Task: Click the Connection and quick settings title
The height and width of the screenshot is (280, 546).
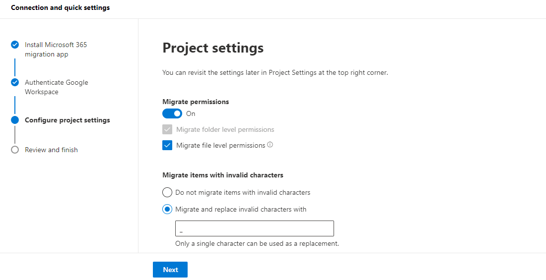Action: tap(61, 8)
